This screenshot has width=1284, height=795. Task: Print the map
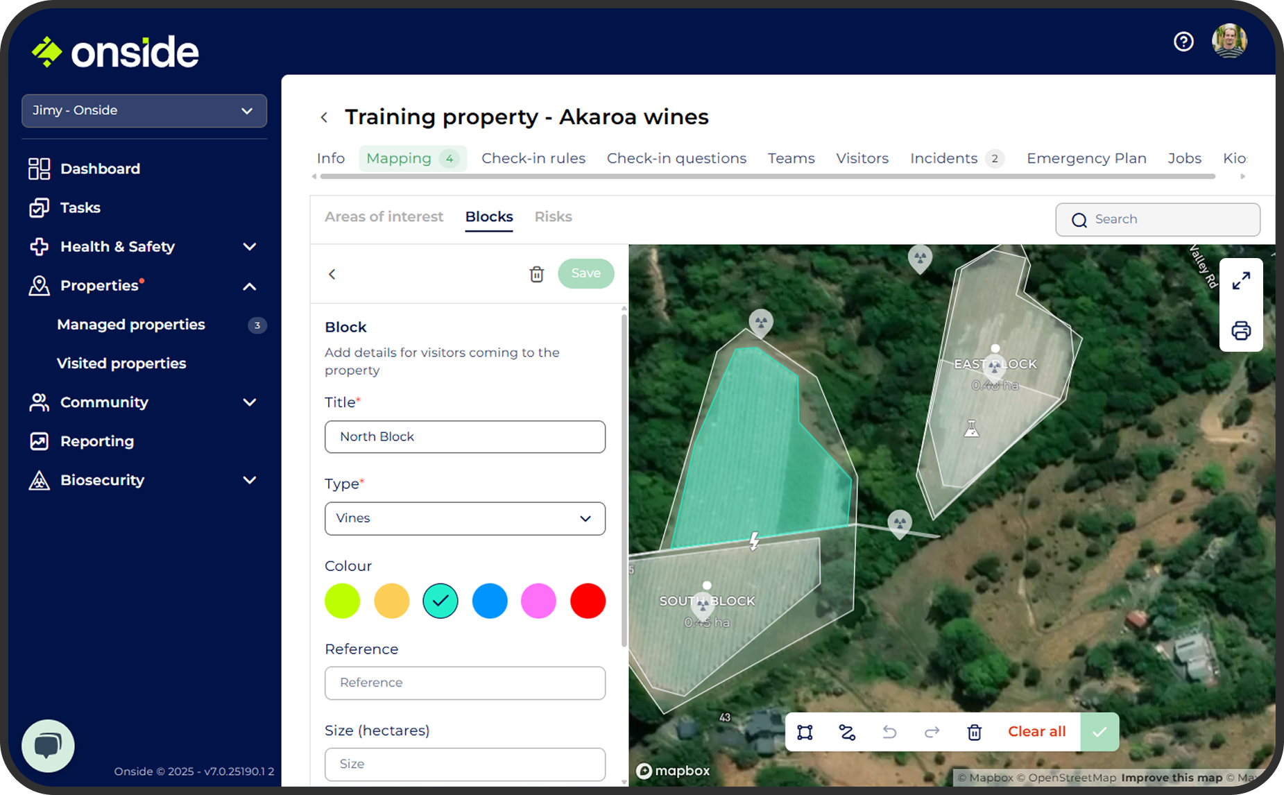[x=1241, y=331]
